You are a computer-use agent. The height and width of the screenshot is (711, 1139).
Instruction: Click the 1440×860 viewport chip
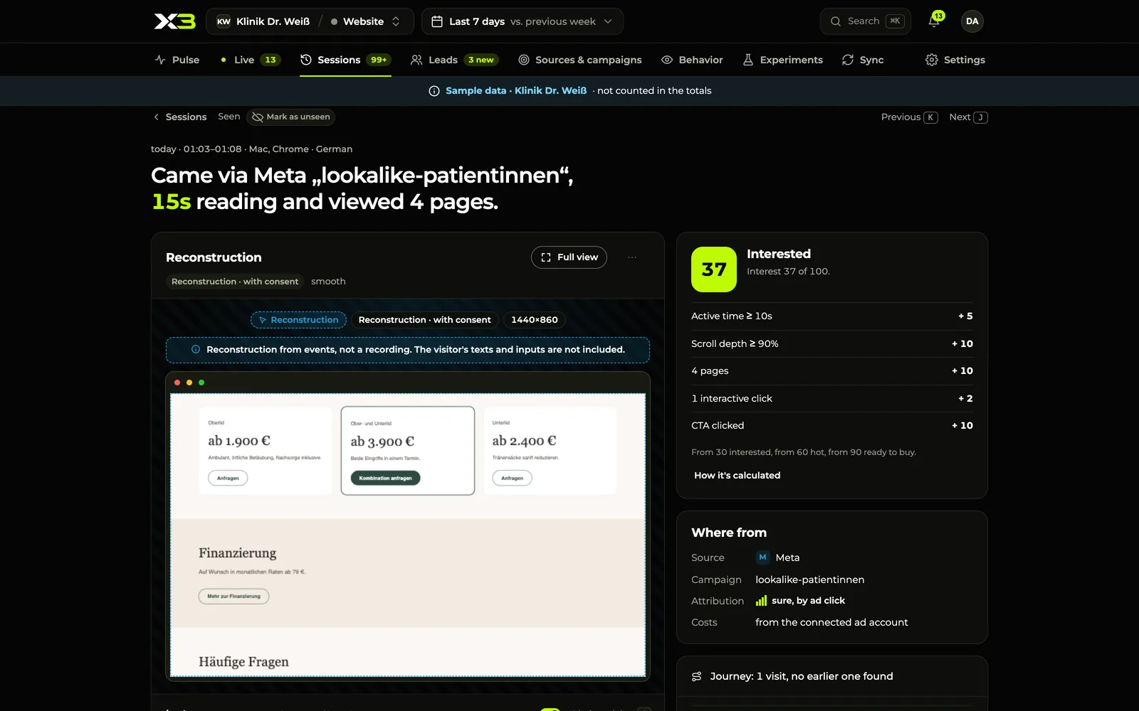coord(535,320)
